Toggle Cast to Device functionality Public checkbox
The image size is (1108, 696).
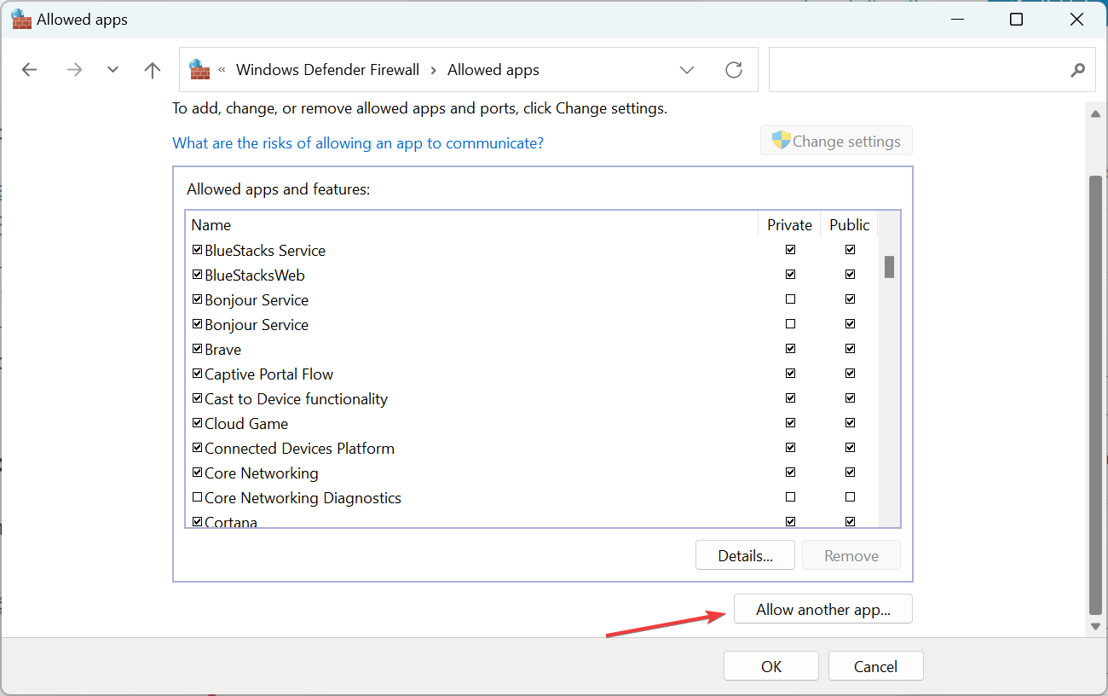point(850,398)
